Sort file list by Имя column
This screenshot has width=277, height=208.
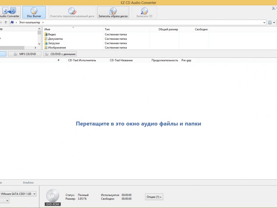point(73,29)
